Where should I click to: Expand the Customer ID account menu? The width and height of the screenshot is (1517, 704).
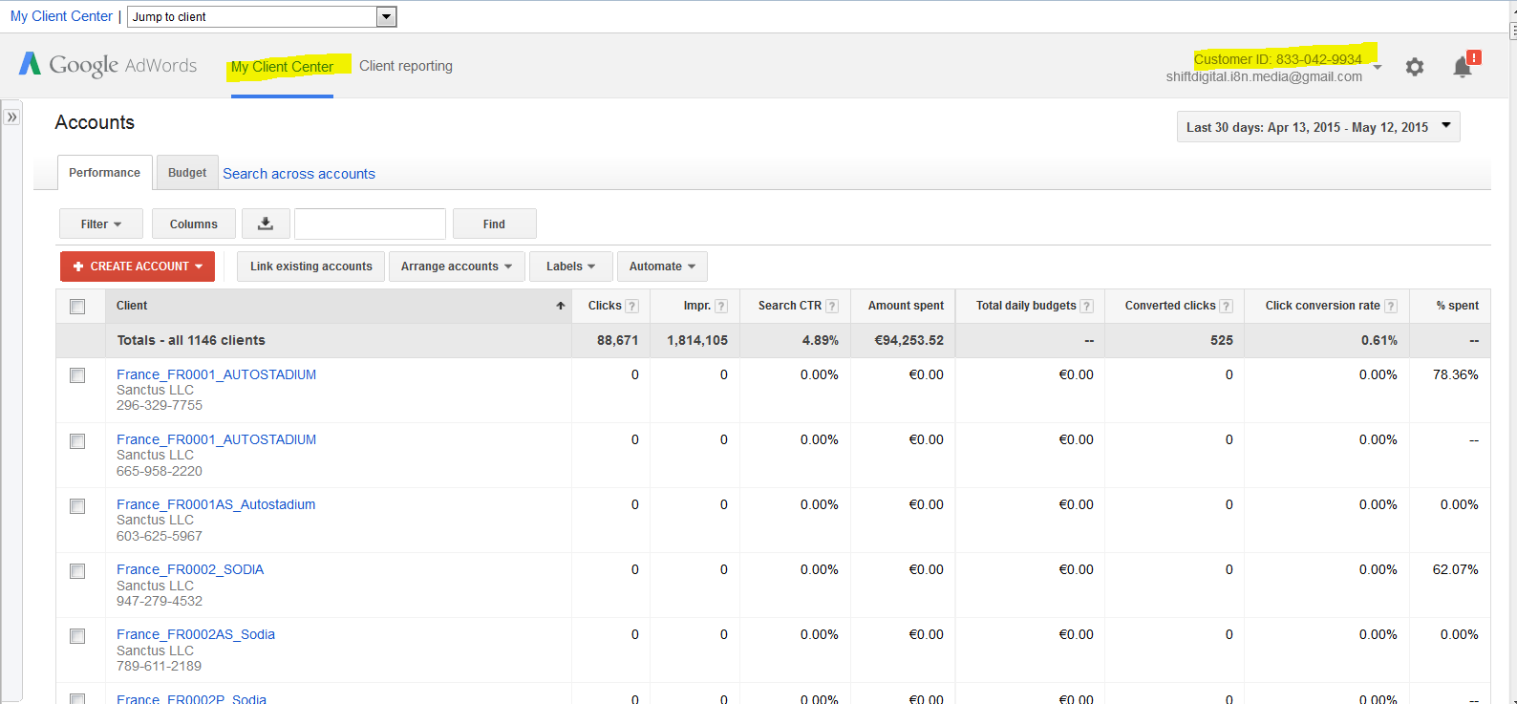(1377, 67)
